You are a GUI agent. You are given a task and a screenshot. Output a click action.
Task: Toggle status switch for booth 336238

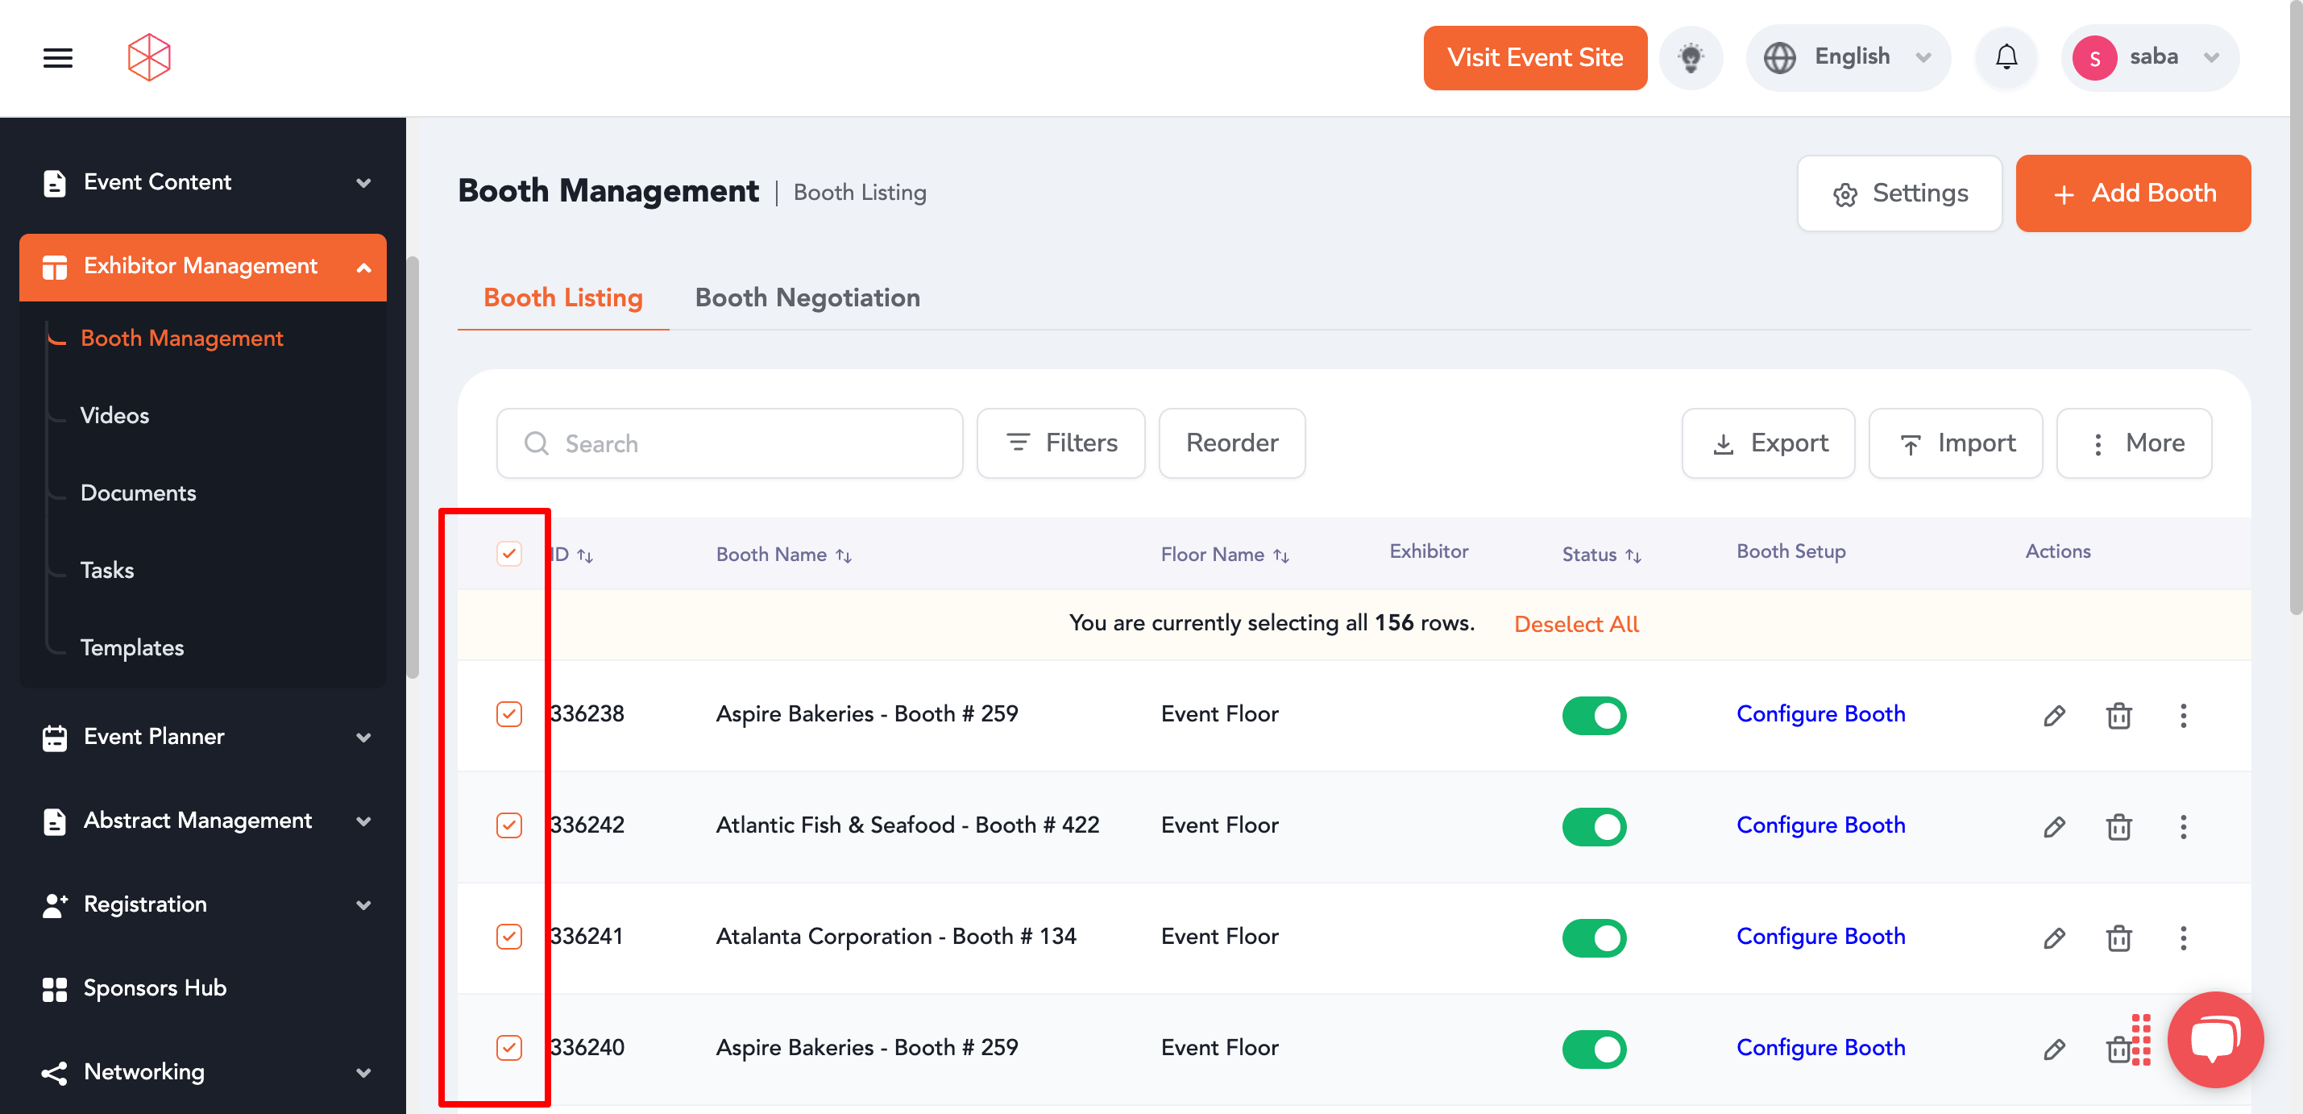pyautogui.click(x=1594, y=715)
